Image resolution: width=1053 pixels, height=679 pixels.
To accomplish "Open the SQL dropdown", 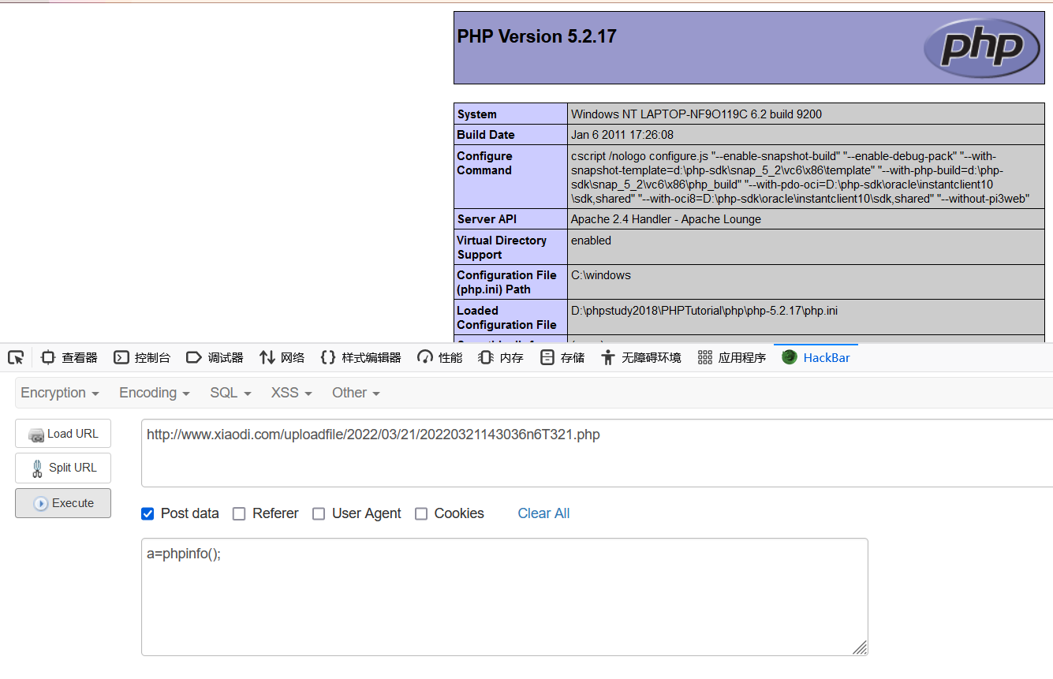I will coord(230,392).
